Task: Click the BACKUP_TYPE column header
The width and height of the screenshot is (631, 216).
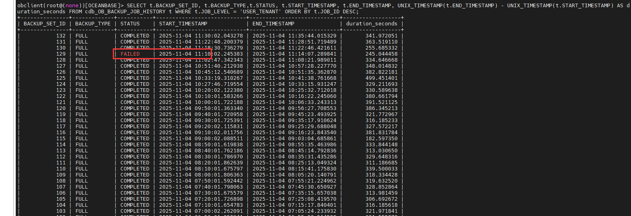Action: click(93, 24)
